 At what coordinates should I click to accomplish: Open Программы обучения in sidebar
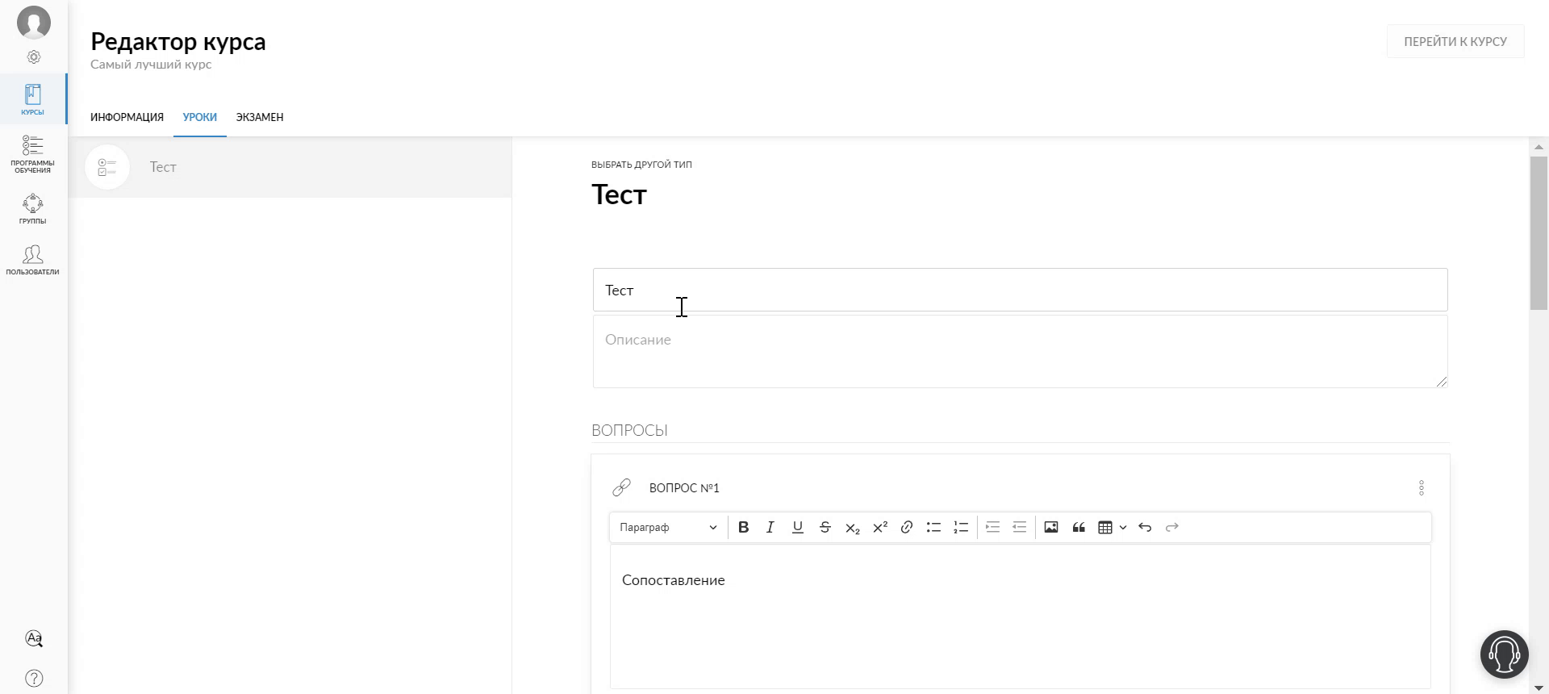33,154
